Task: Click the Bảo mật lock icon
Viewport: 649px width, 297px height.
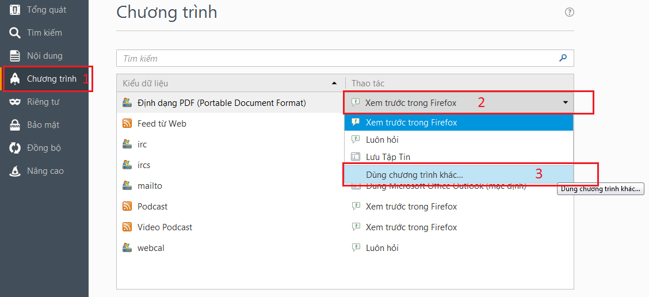Action: pos(16,125)
